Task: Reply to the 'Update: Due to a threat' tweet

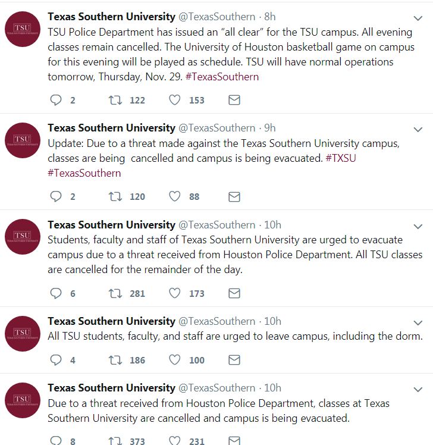Action: coord(56,196)
